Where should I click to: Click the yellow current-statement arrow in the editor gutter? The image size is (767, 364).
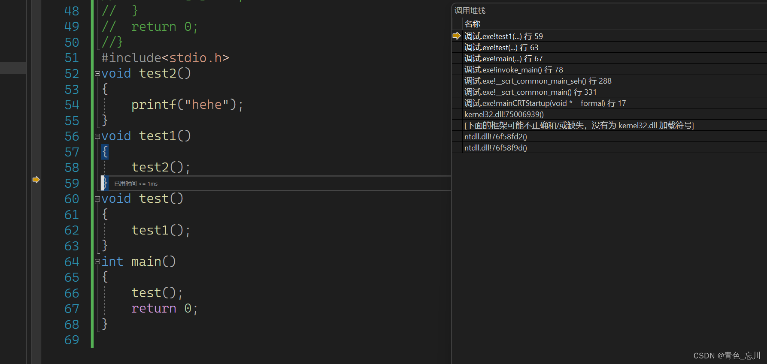point(36,180)
